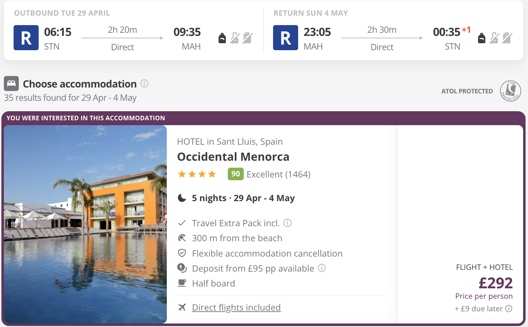Image resolution: width=528 pixels, height=327 pixels.
Task: Click return first crossed-out luggage icon
Action: click(495, 38)
